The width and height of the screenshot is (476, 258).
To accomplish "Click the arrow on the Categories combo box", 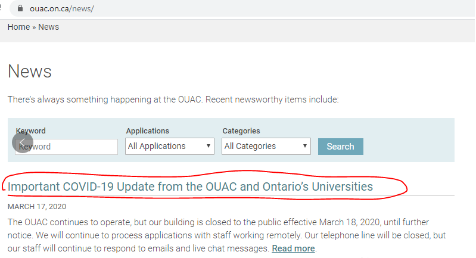I will [x=305, y=146].
